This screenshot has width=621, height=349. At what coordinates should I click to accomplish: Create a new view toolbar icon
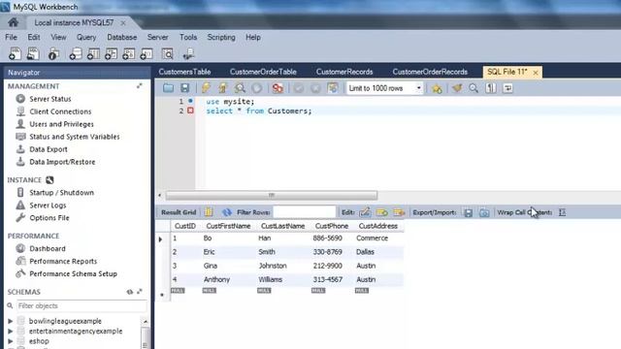111,54
